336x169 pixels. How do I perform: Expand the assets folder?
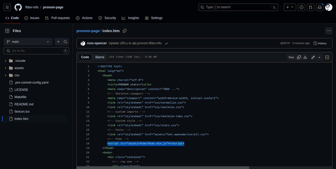click(6, 68)
